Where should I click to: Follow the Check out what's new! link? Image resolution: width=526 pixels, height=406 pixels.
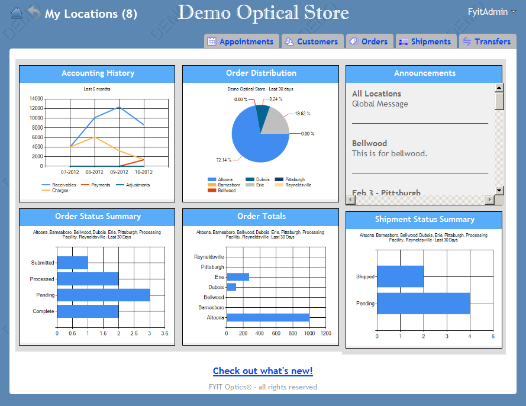coord(263,370)
